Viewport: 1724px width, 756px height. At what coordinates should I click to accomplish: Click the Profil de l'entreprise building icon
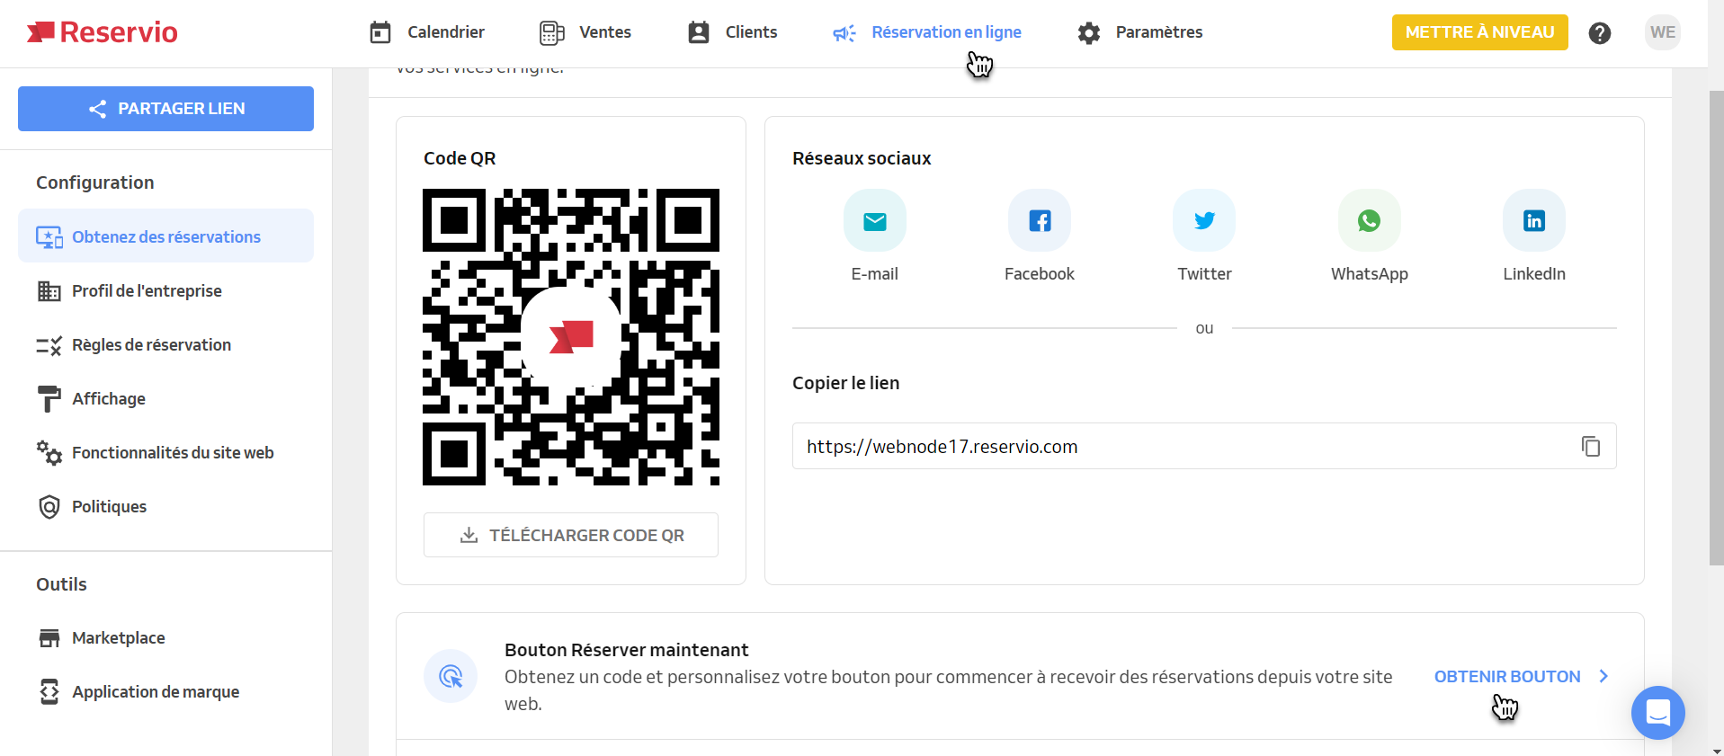49,291
